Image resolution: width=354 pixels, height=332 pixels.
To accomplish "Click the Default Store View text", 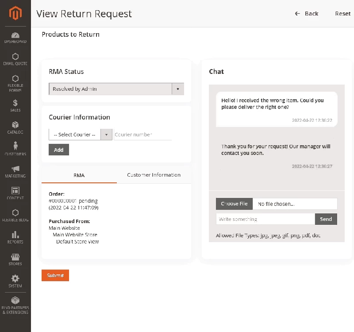I will point(77,242).
